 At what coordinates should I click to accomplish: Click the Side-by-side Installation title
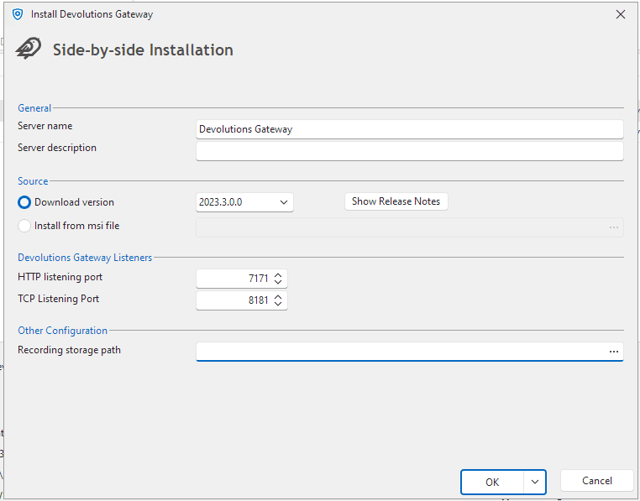tap(143, 50)
